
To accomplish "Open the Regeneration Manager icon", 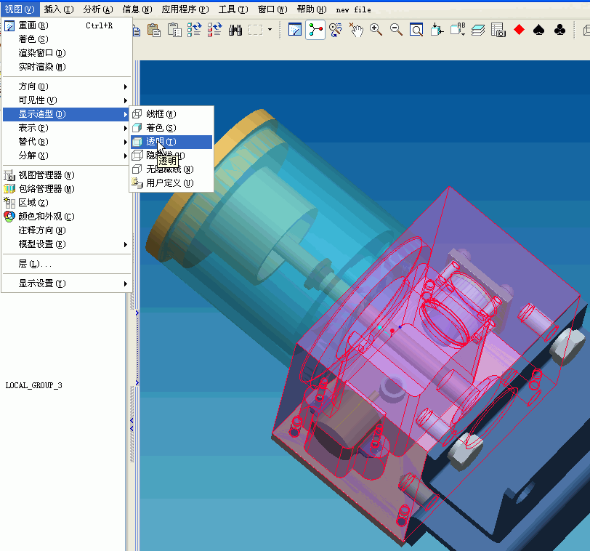I will pos(214,30).
